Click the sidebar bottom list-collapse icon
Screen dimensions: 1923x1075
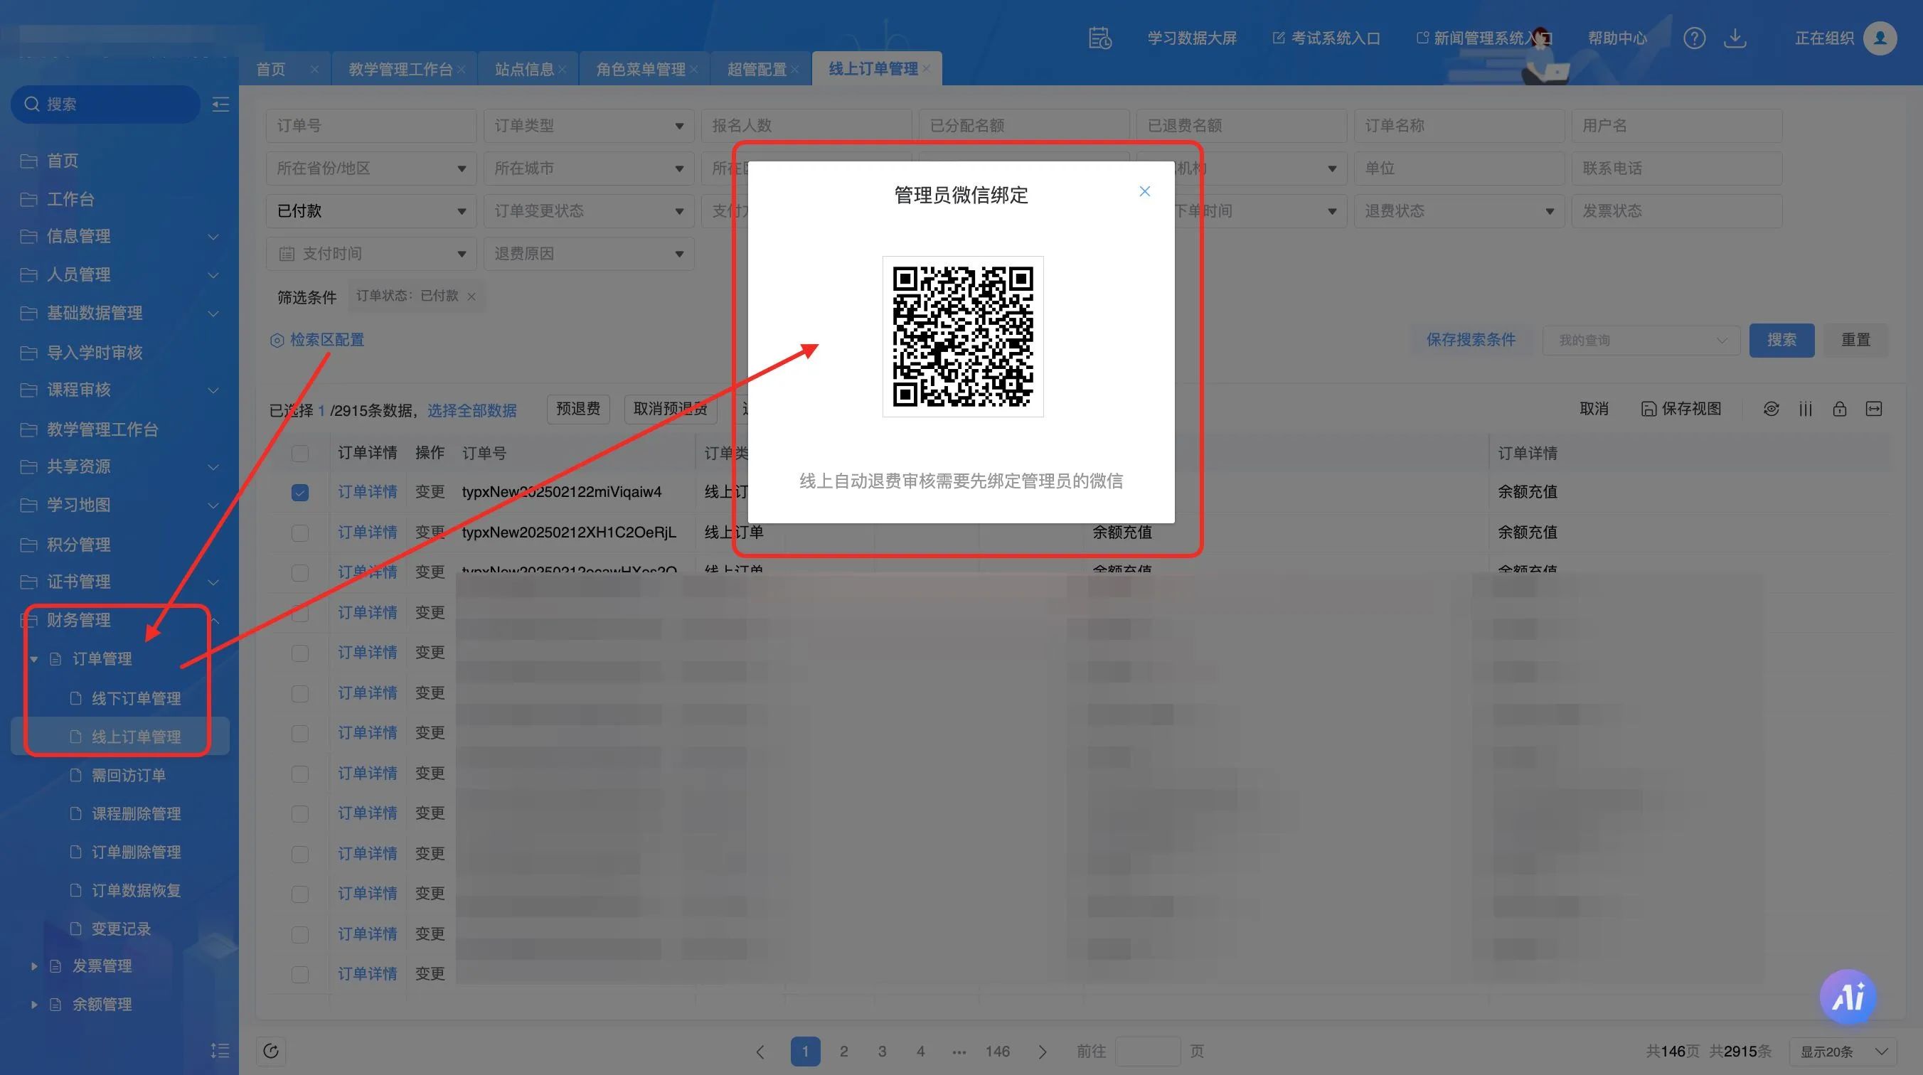click(220, 1050)
